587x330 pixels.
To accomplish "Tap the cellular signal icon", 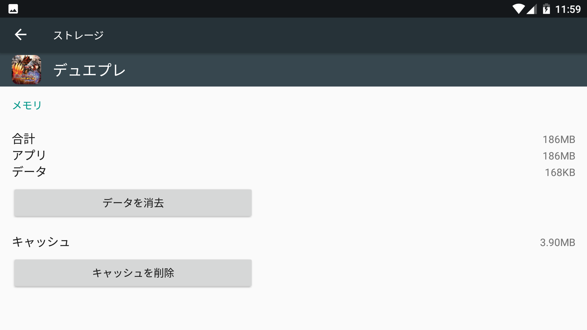I will pos(532,9).
